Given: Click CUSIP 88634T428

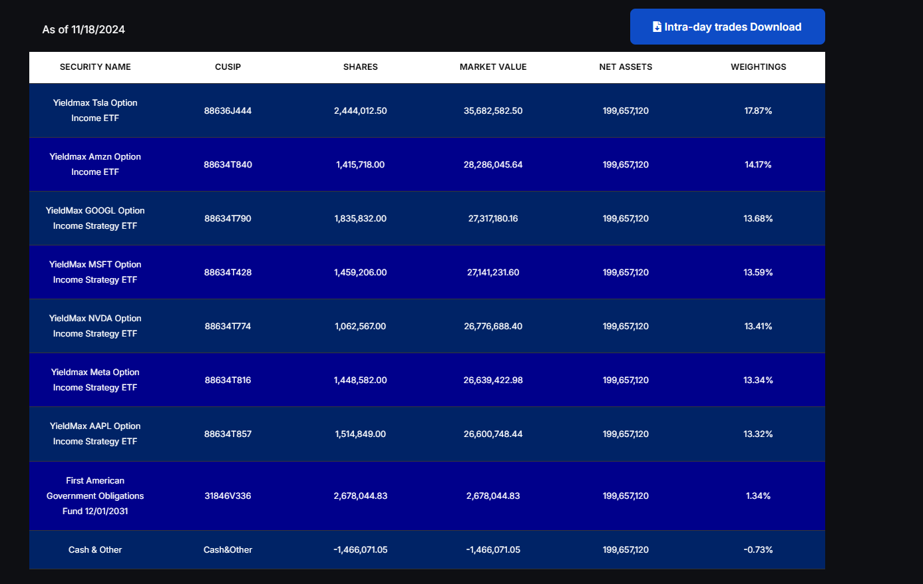Looking at the screenshot, I should point(228,272).
